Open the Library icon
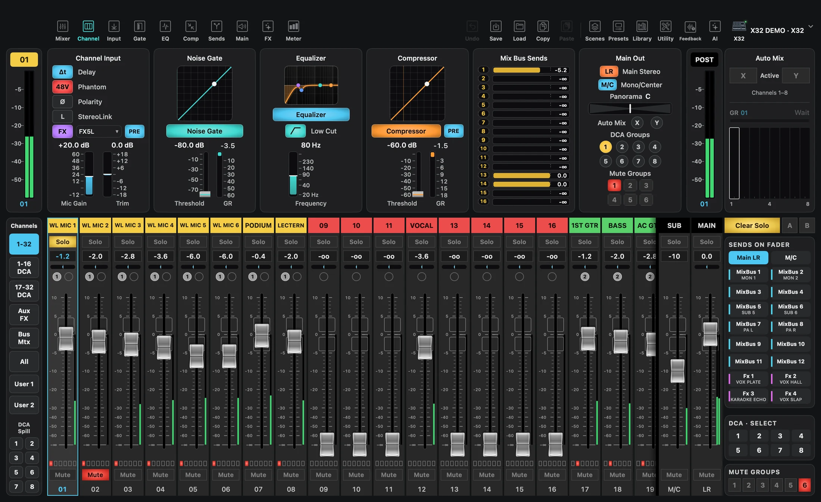This screenshot has height=502, width=821. click(642, 31)
